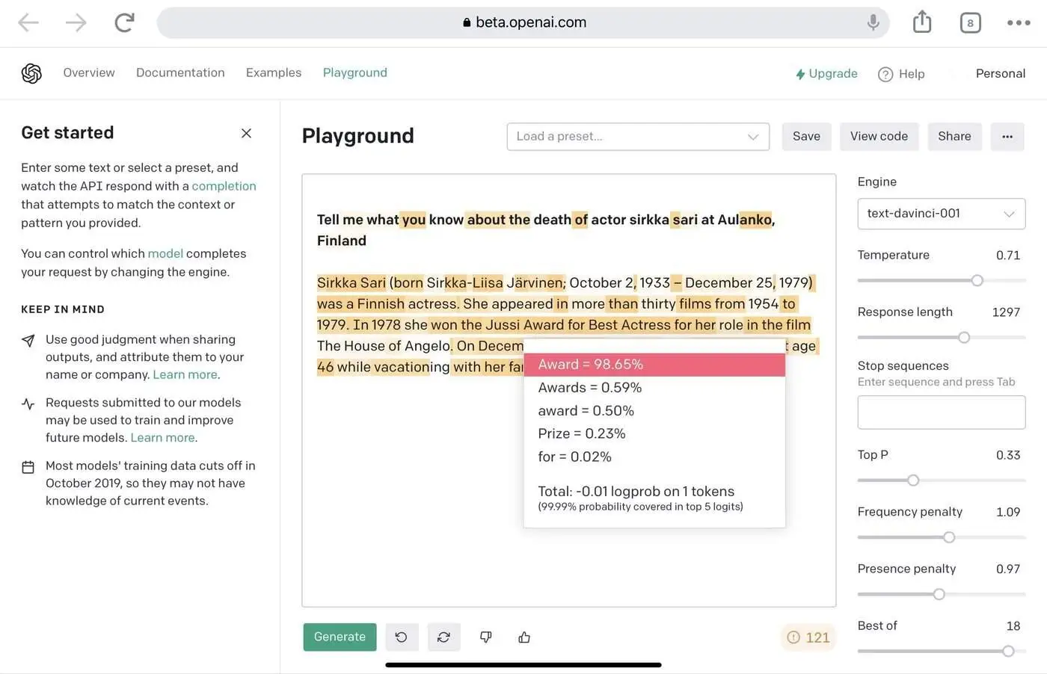Image resolution: width=1047 pixels, height=674 pixels.
Task: Share the playground prompt
Action: (x=954, y=137)
